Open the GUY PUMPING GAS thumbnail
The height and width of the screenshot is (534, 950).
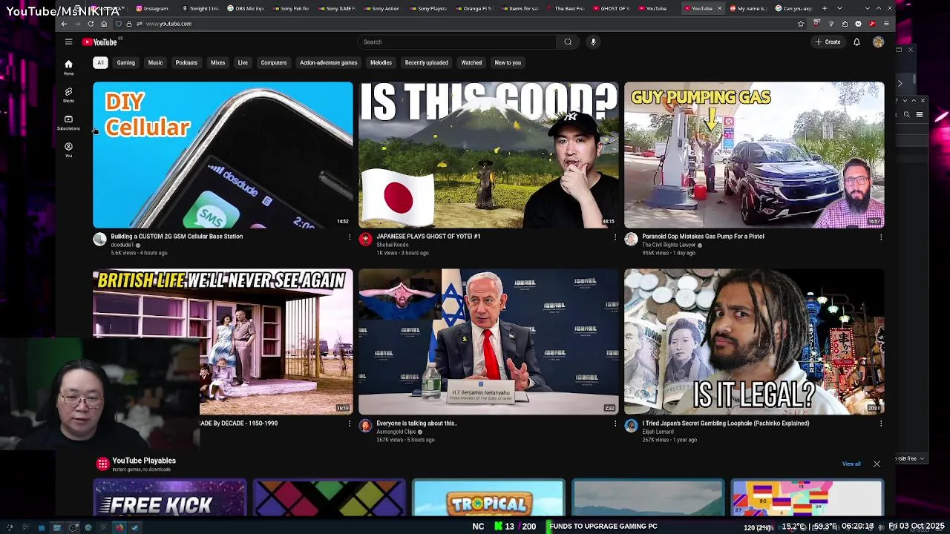click(754, 155)
